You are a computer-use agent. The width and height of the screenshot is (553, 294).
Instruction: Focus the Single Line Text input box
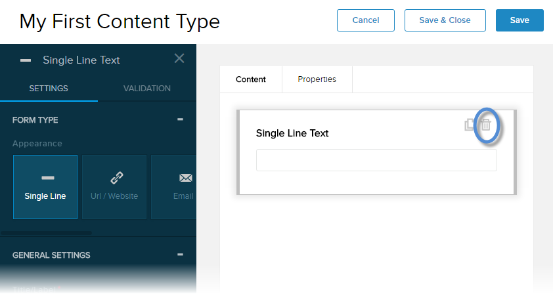tap(376, 160)
